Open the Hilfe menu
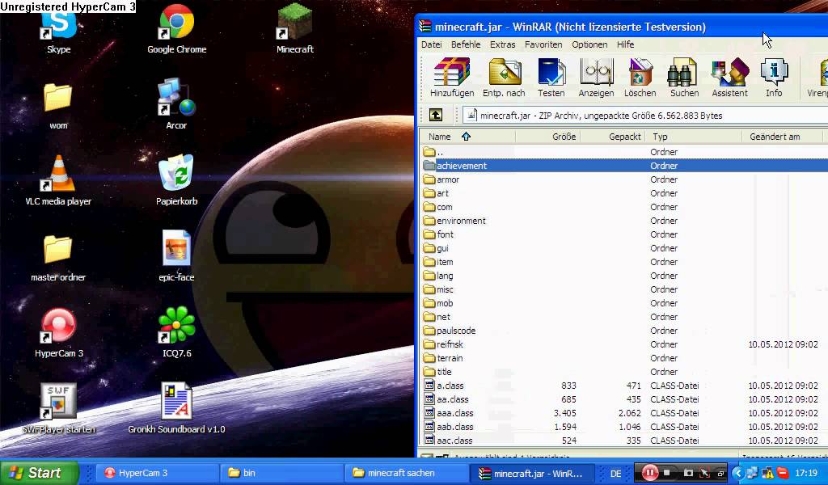Screen dimensions: 828x485 625,44
